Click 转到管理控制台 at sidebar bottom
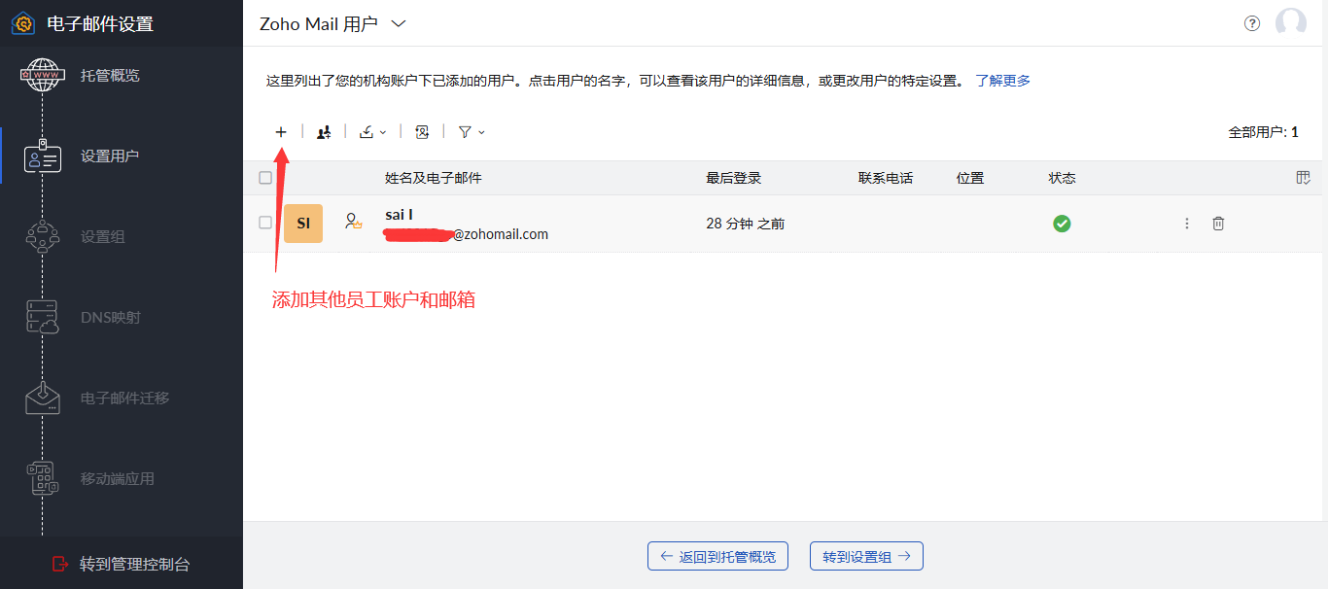Image resolution: width=1328 pixels, height=589 pixels. [x=122, y=564]
